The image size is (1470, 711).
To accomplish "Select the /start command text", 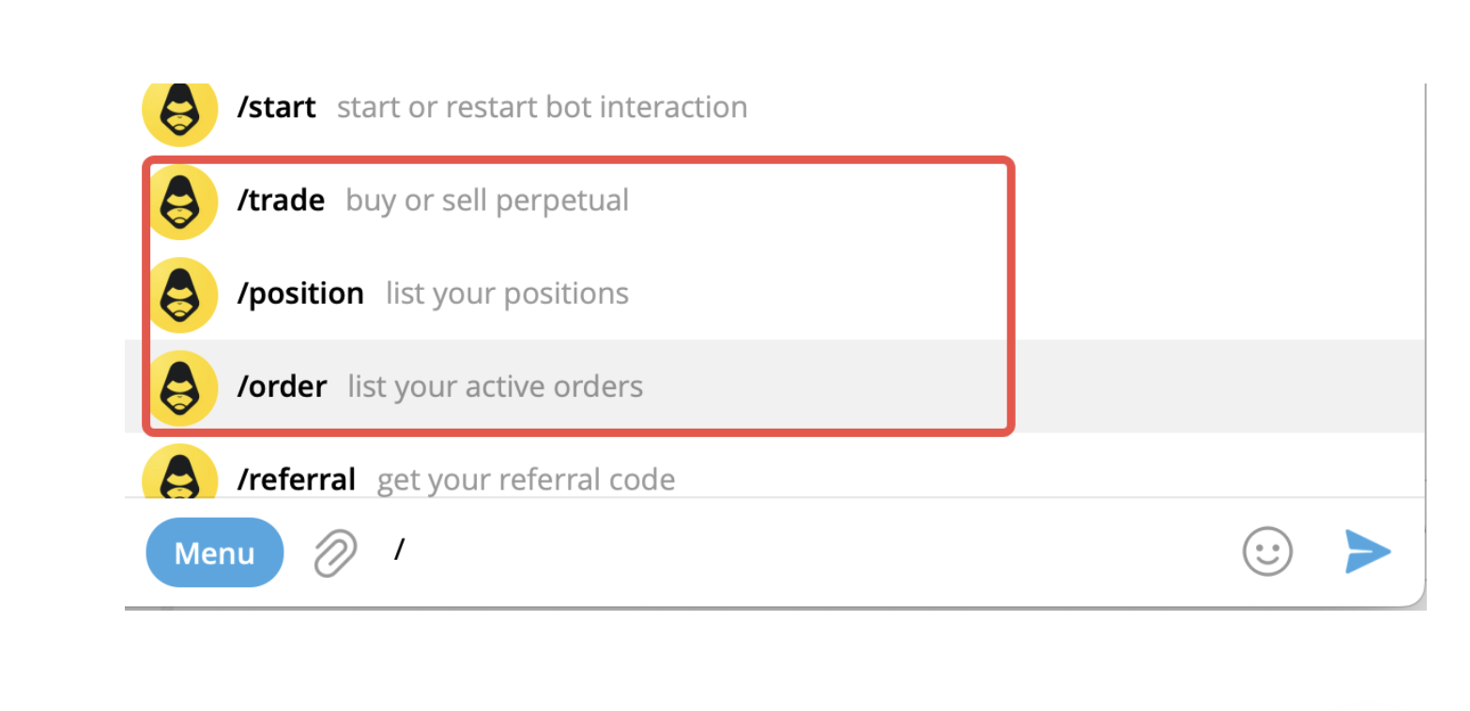I will (276, 107).
